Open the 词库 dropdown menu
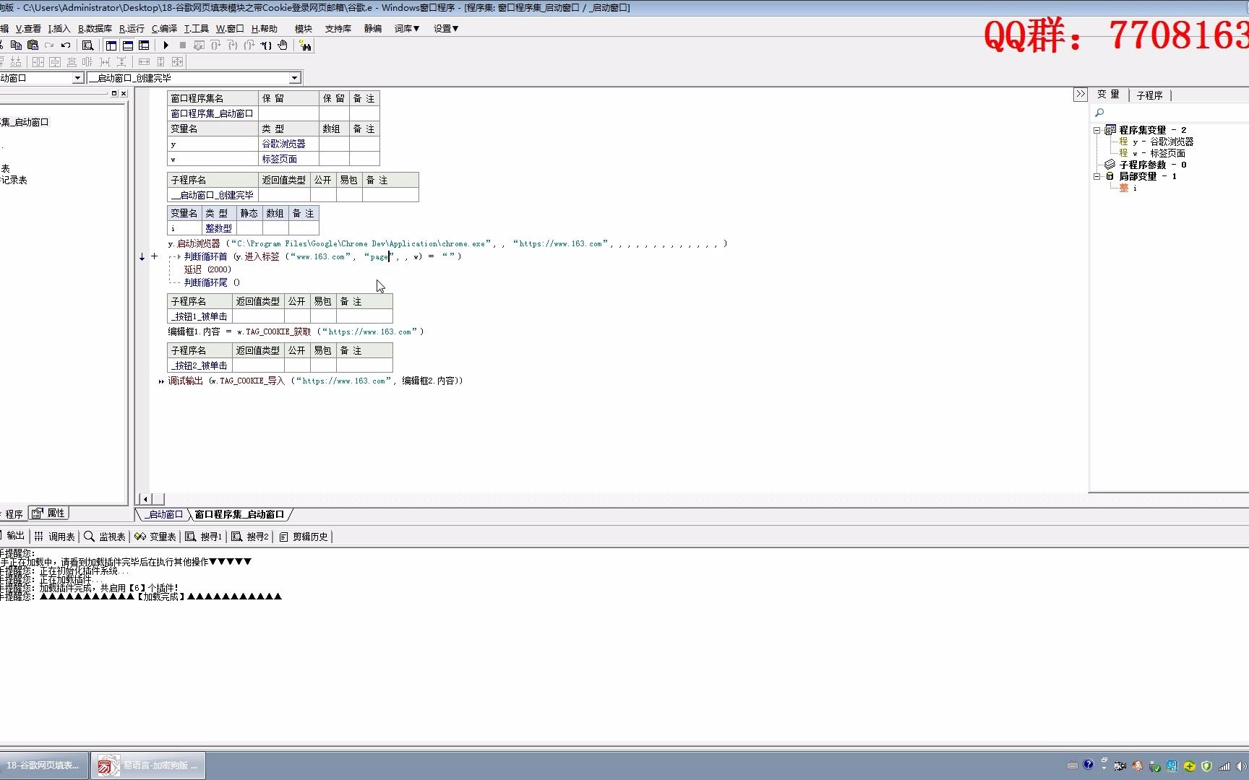This screenshot has width=1249, height=780. (x=407, y=28)
